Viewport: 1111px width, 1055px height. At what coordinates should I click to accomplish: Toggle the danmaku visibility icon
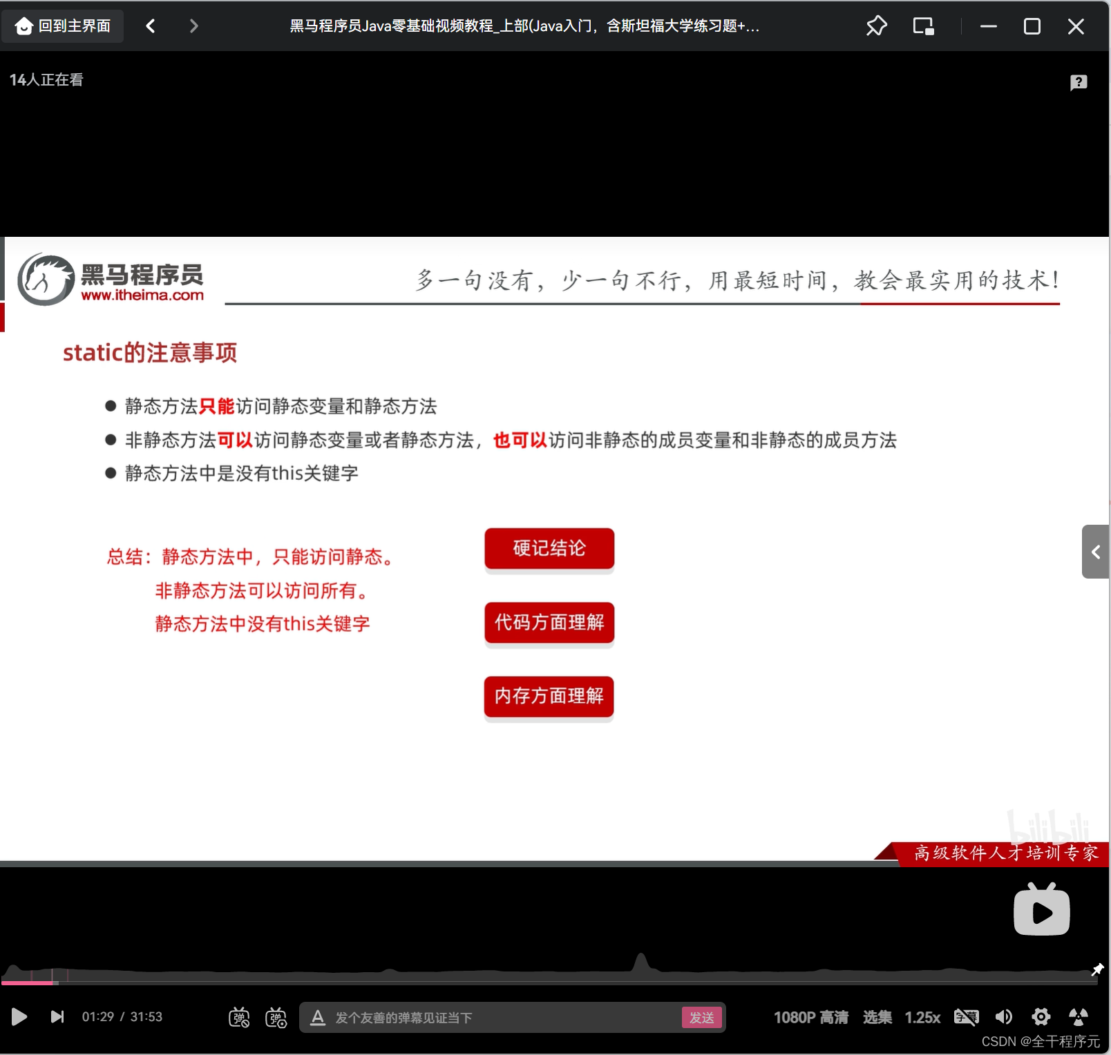[239, 1016]
